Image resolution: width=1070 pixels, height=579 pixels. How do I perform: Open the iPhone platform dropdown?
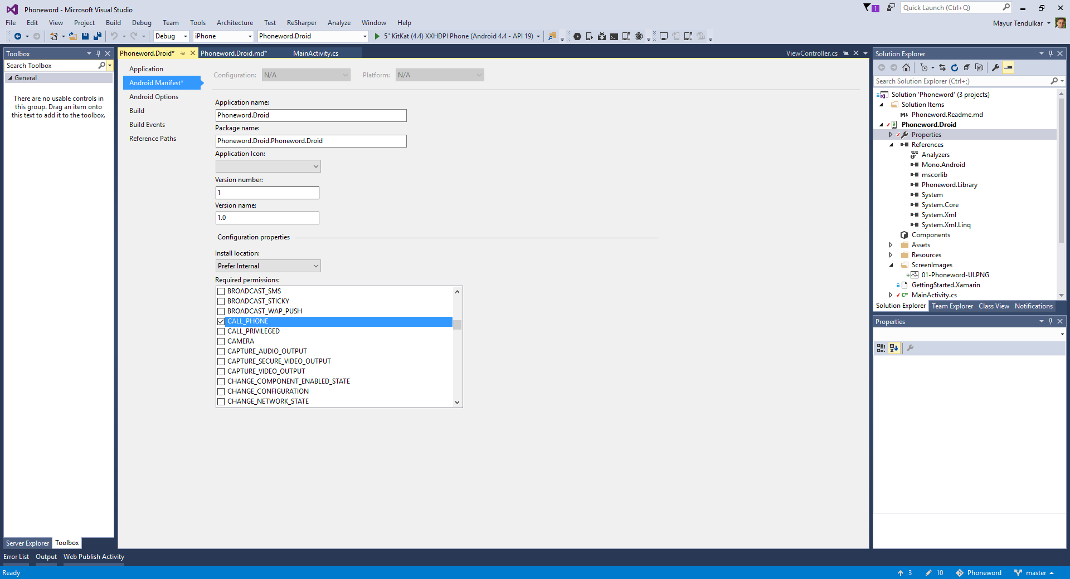[223, 36]
